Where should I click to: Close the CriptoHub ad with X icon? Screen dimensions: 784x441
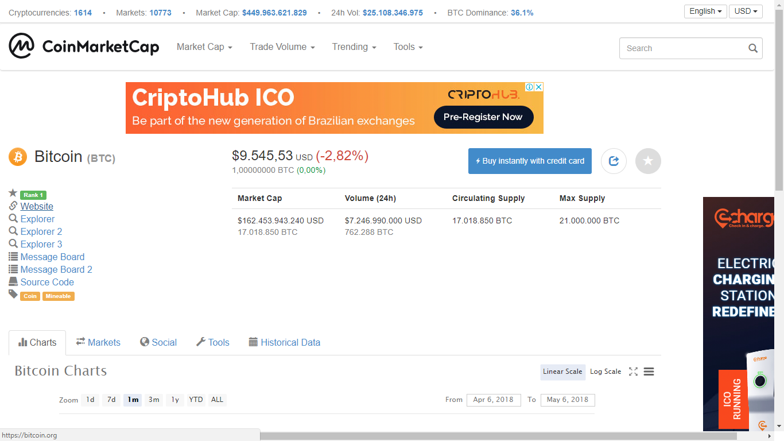point(539,87)
